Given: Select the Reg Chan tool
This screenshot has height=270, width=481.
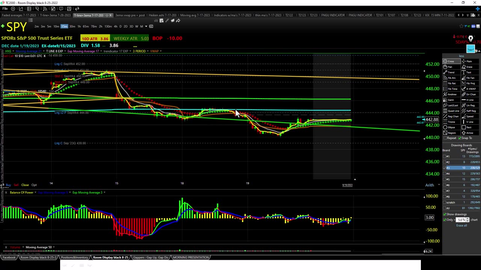Looking at the screenshot, I should point(451,116).
